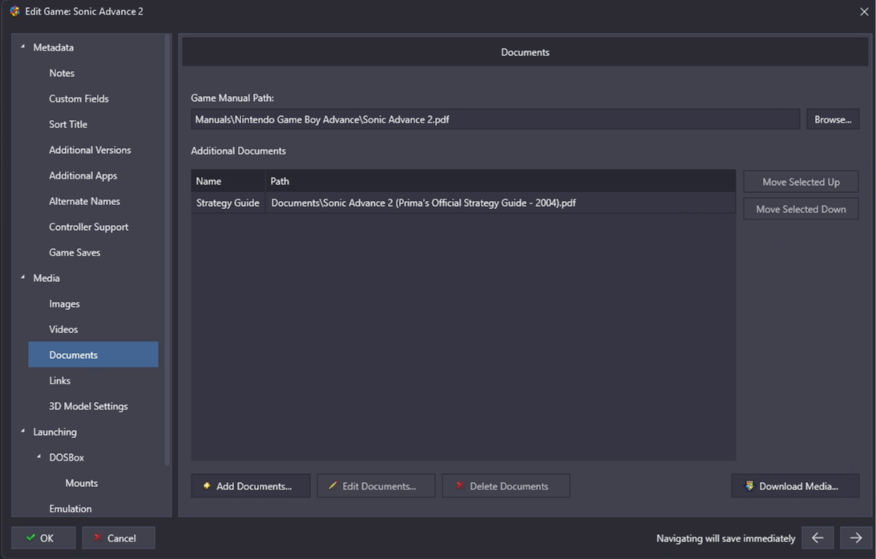Switch to the Videos page

pyautogui.click(x=63, y=329)
